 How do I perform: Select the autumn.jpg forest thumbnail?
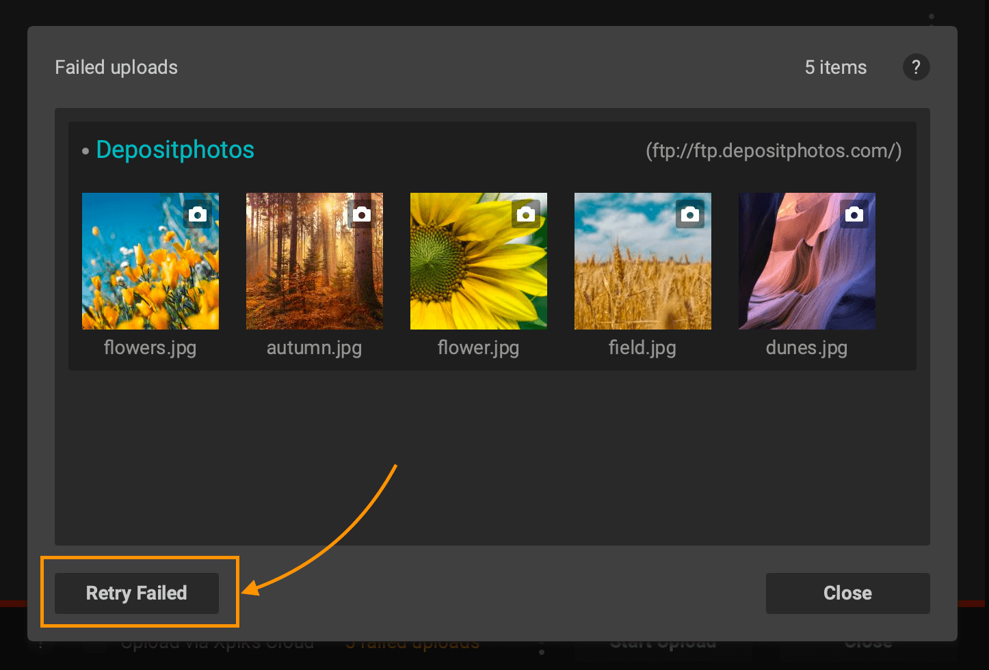pyautogui.click(x=315, y=273)
